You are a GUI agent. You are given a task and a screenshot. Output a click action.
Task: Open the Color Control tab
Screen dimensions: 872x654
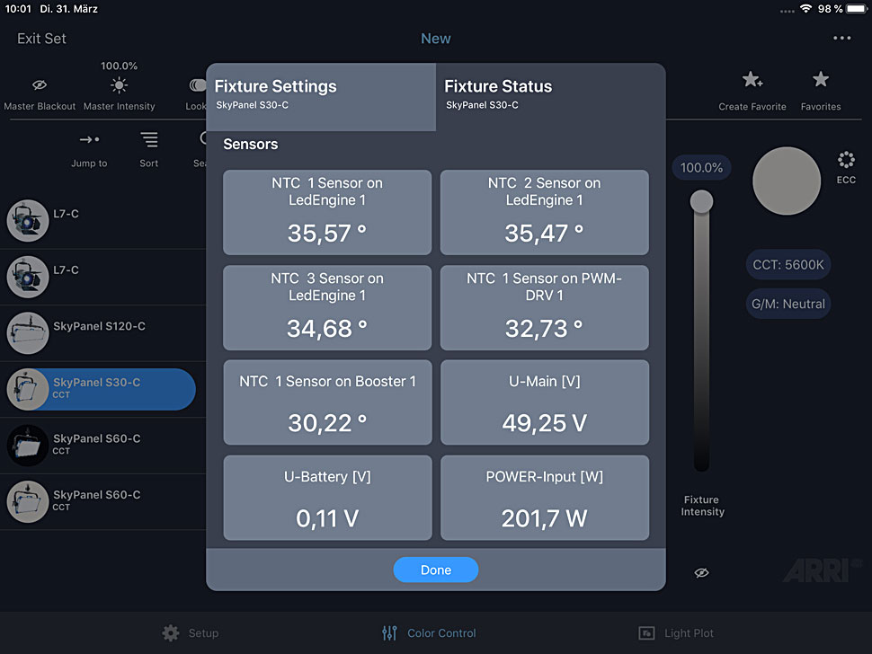tap(429, 632)
